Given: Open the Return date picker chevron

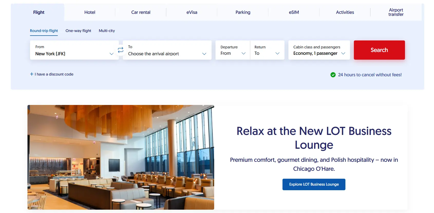Looking at the screenshot, I should coord(277,53).
